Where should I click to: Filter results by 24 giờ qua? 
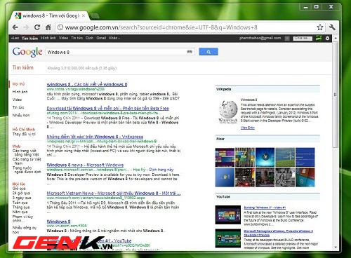21,193
